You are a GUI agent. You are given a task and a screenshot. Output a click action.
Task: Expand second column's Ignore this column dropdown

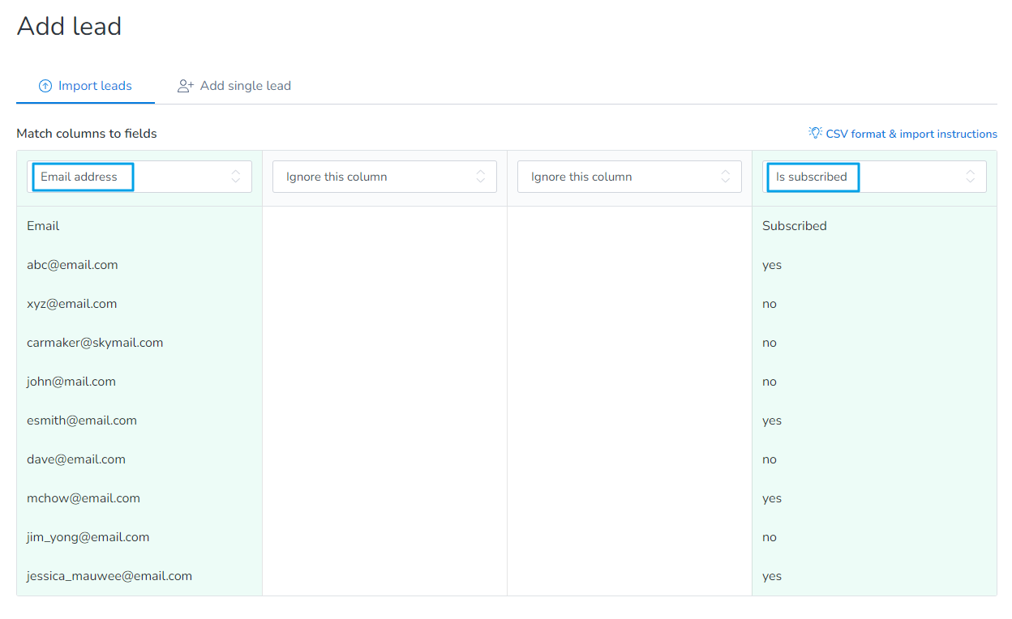384,177
